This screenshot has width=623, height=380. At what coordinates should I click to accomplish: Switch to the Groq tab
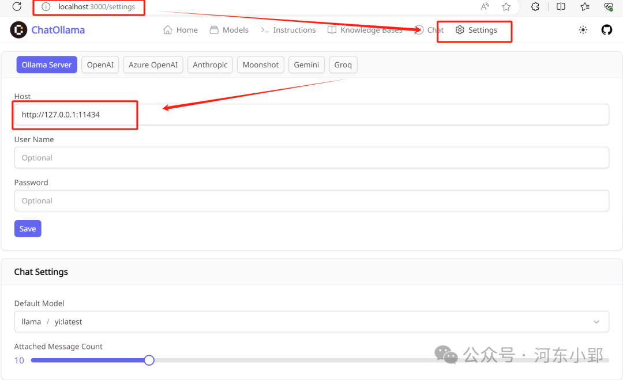[x=343, y=64]
